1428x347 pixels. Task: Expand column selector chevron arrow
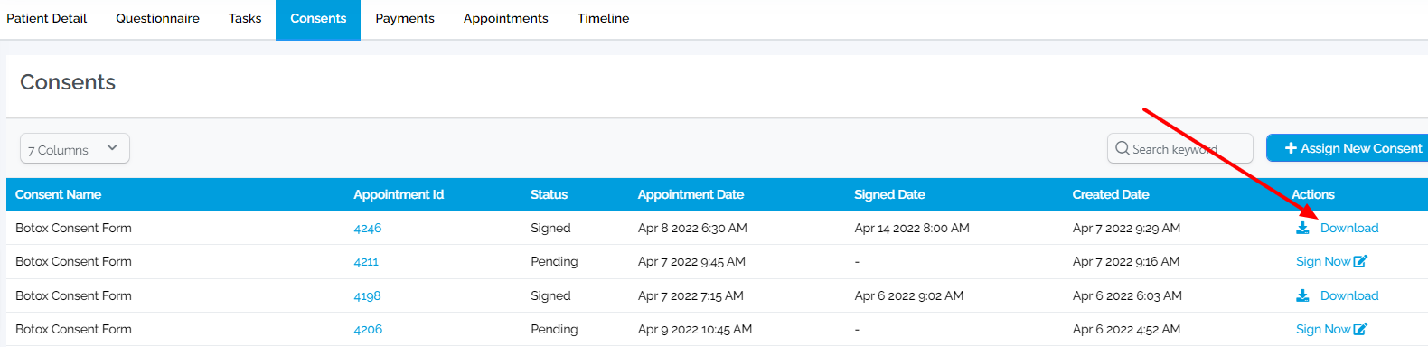click(112, 147)
